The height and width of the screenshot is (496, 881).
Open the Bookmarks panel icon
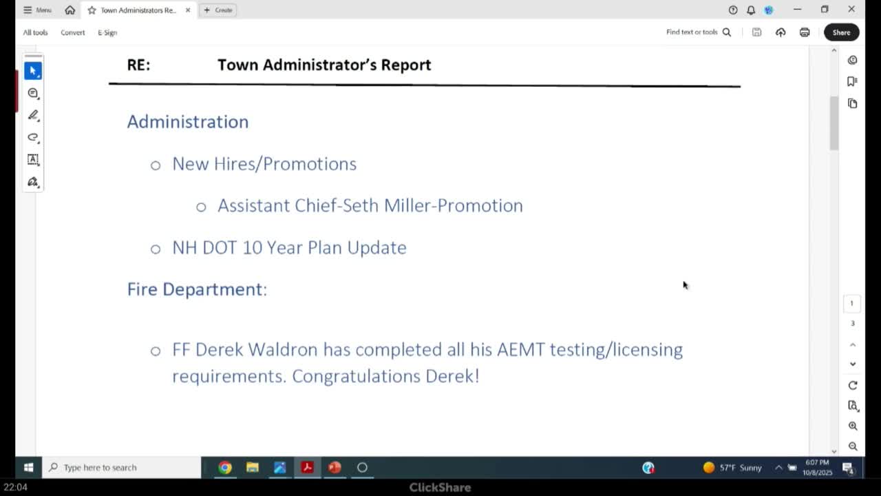click(853, 81)
